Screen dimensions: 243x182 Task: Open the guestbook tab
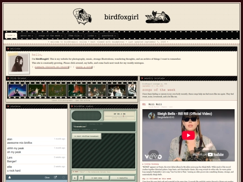pyautogui.click(x=108, y=36)
